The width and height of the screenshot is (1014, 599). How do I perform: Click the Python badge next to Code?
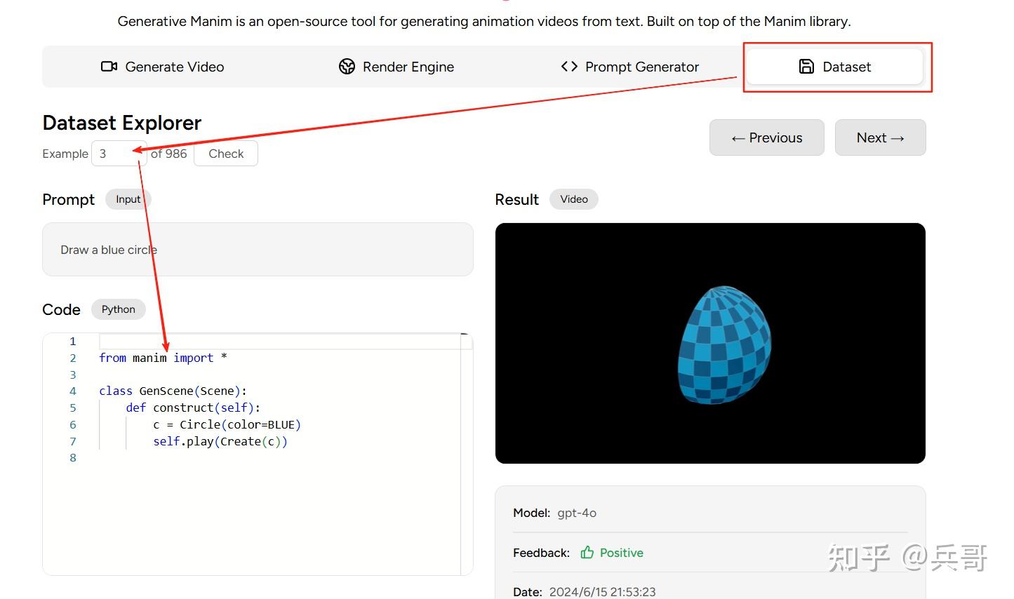click(119, 309)
